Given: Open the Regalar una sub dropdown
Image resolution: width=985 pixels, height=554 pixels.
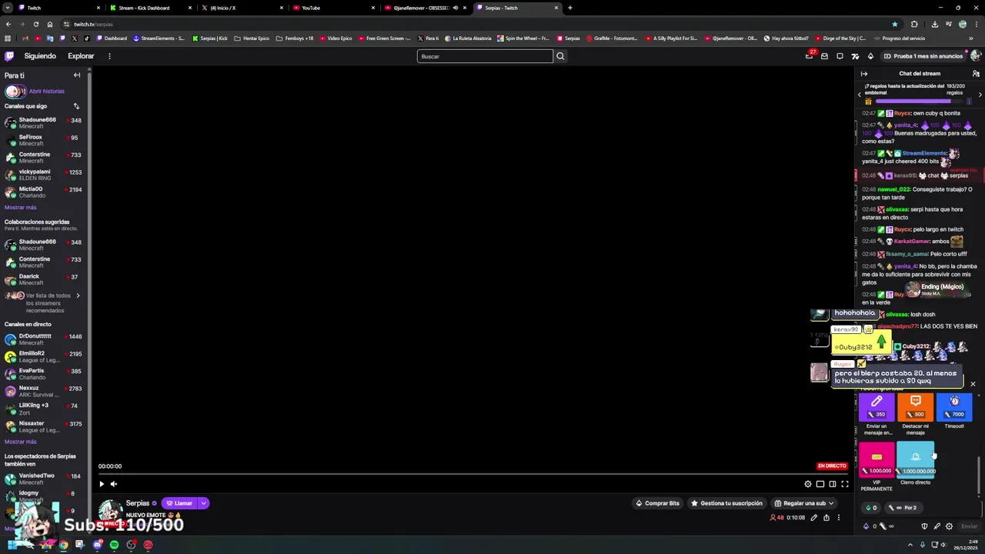Looking at the screenshot, I should point(803,503).
